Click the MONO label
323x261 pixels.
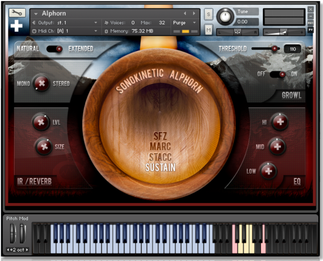point(23,84)
